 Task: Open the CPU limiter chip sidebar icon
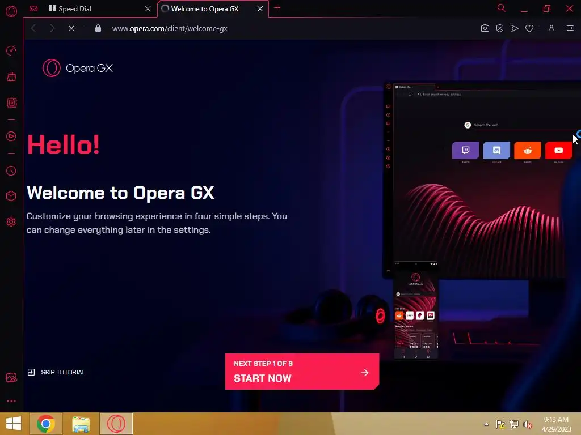(x=11, y=103)
